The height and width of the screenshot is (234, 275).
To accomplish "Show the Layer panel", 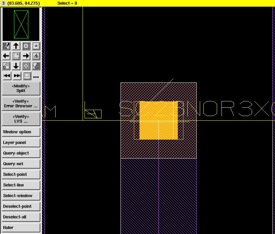I will click(21, 143).
